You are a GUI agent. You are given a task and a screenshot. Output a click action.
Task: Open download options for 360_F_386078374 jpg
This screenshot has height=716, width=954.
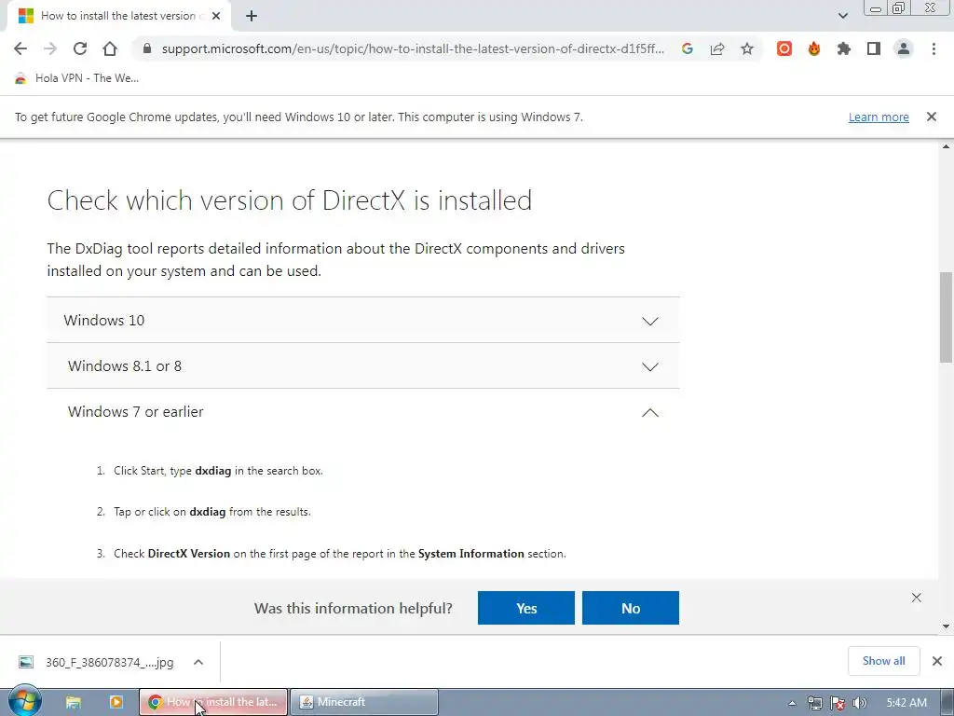(x=198, y=662)
